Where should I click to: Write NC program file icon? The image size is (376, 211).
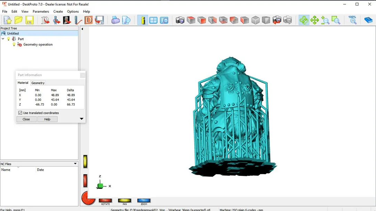click(99, 20)
